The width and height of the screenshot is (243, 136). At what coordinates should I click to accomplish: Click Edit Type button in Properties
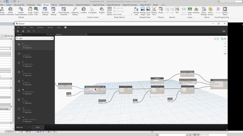coord(9,36)
